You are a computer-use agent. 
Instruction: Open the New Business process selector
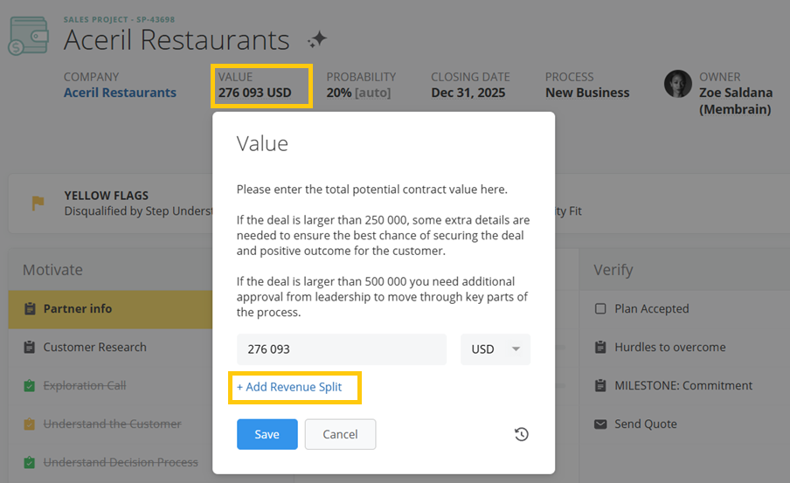pyautogui.click(x=587, y=93)
